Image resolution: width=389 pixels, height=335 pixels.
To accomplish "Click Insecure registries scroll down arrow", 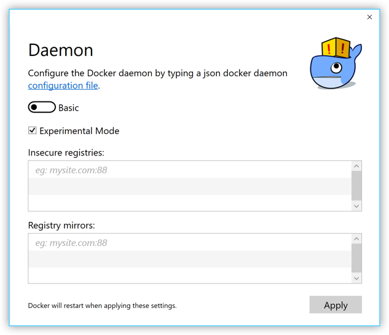I will (x=356, y=206).
